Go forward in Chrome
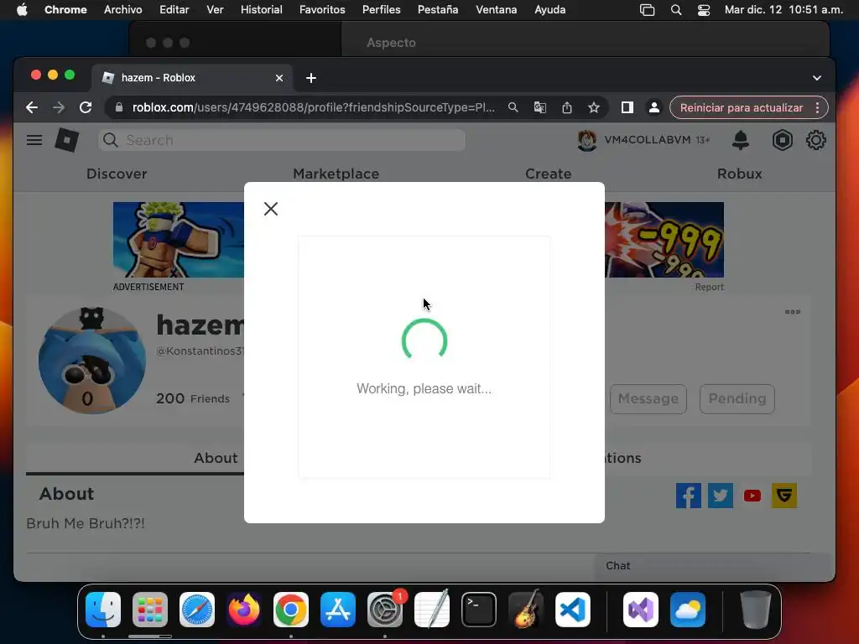 (59, 108)
